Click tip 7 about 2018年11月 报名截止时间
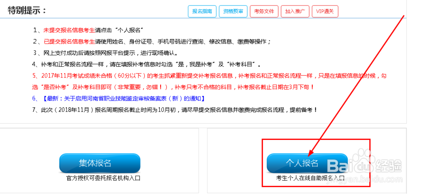Image resolution: width=426 pixels, height=194 pixels. coord(175,110)
